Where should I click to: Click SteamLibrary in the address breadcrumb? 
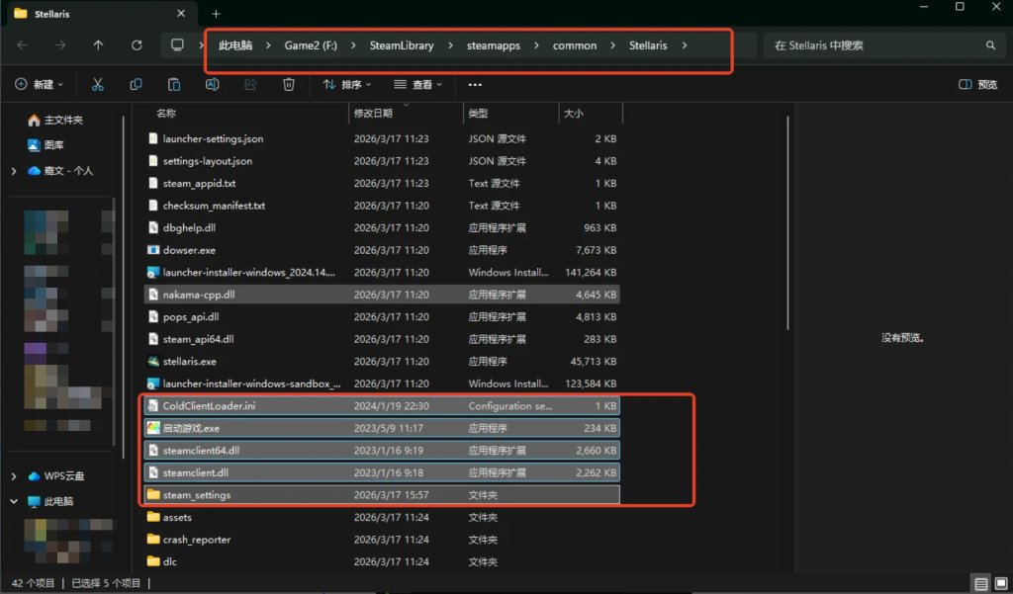401,45
